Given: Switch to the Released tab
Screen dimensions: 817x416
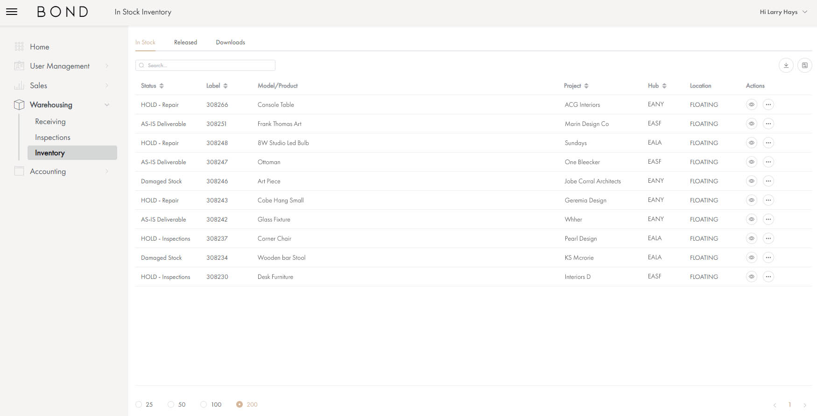Looking at the screenshot, I should pyautogui.click(x=185, y=42).
